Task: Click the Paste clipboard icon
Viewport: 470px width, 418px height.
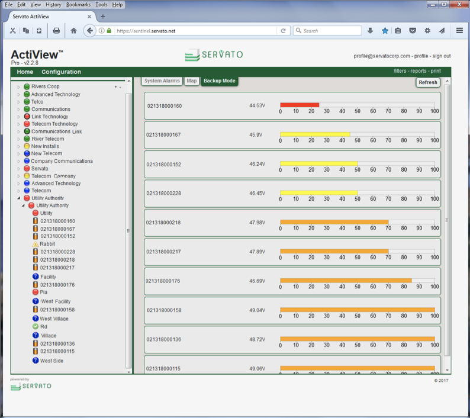Action: pos(39,31)
